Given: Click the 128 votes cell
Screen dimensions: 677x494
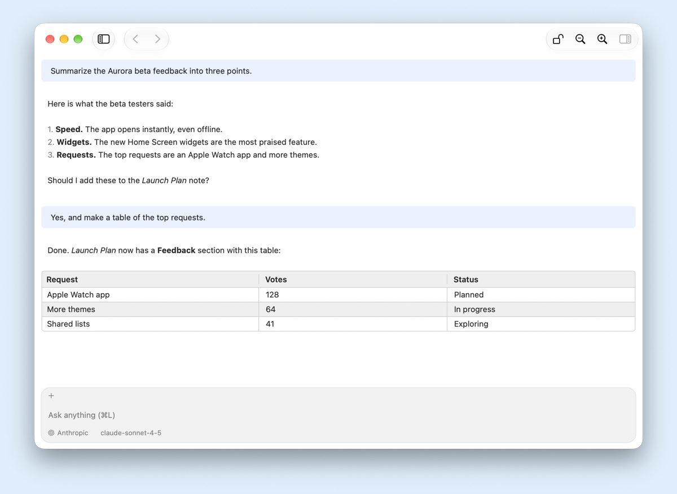Looking at the screenshot, I should tap(353, 294).
